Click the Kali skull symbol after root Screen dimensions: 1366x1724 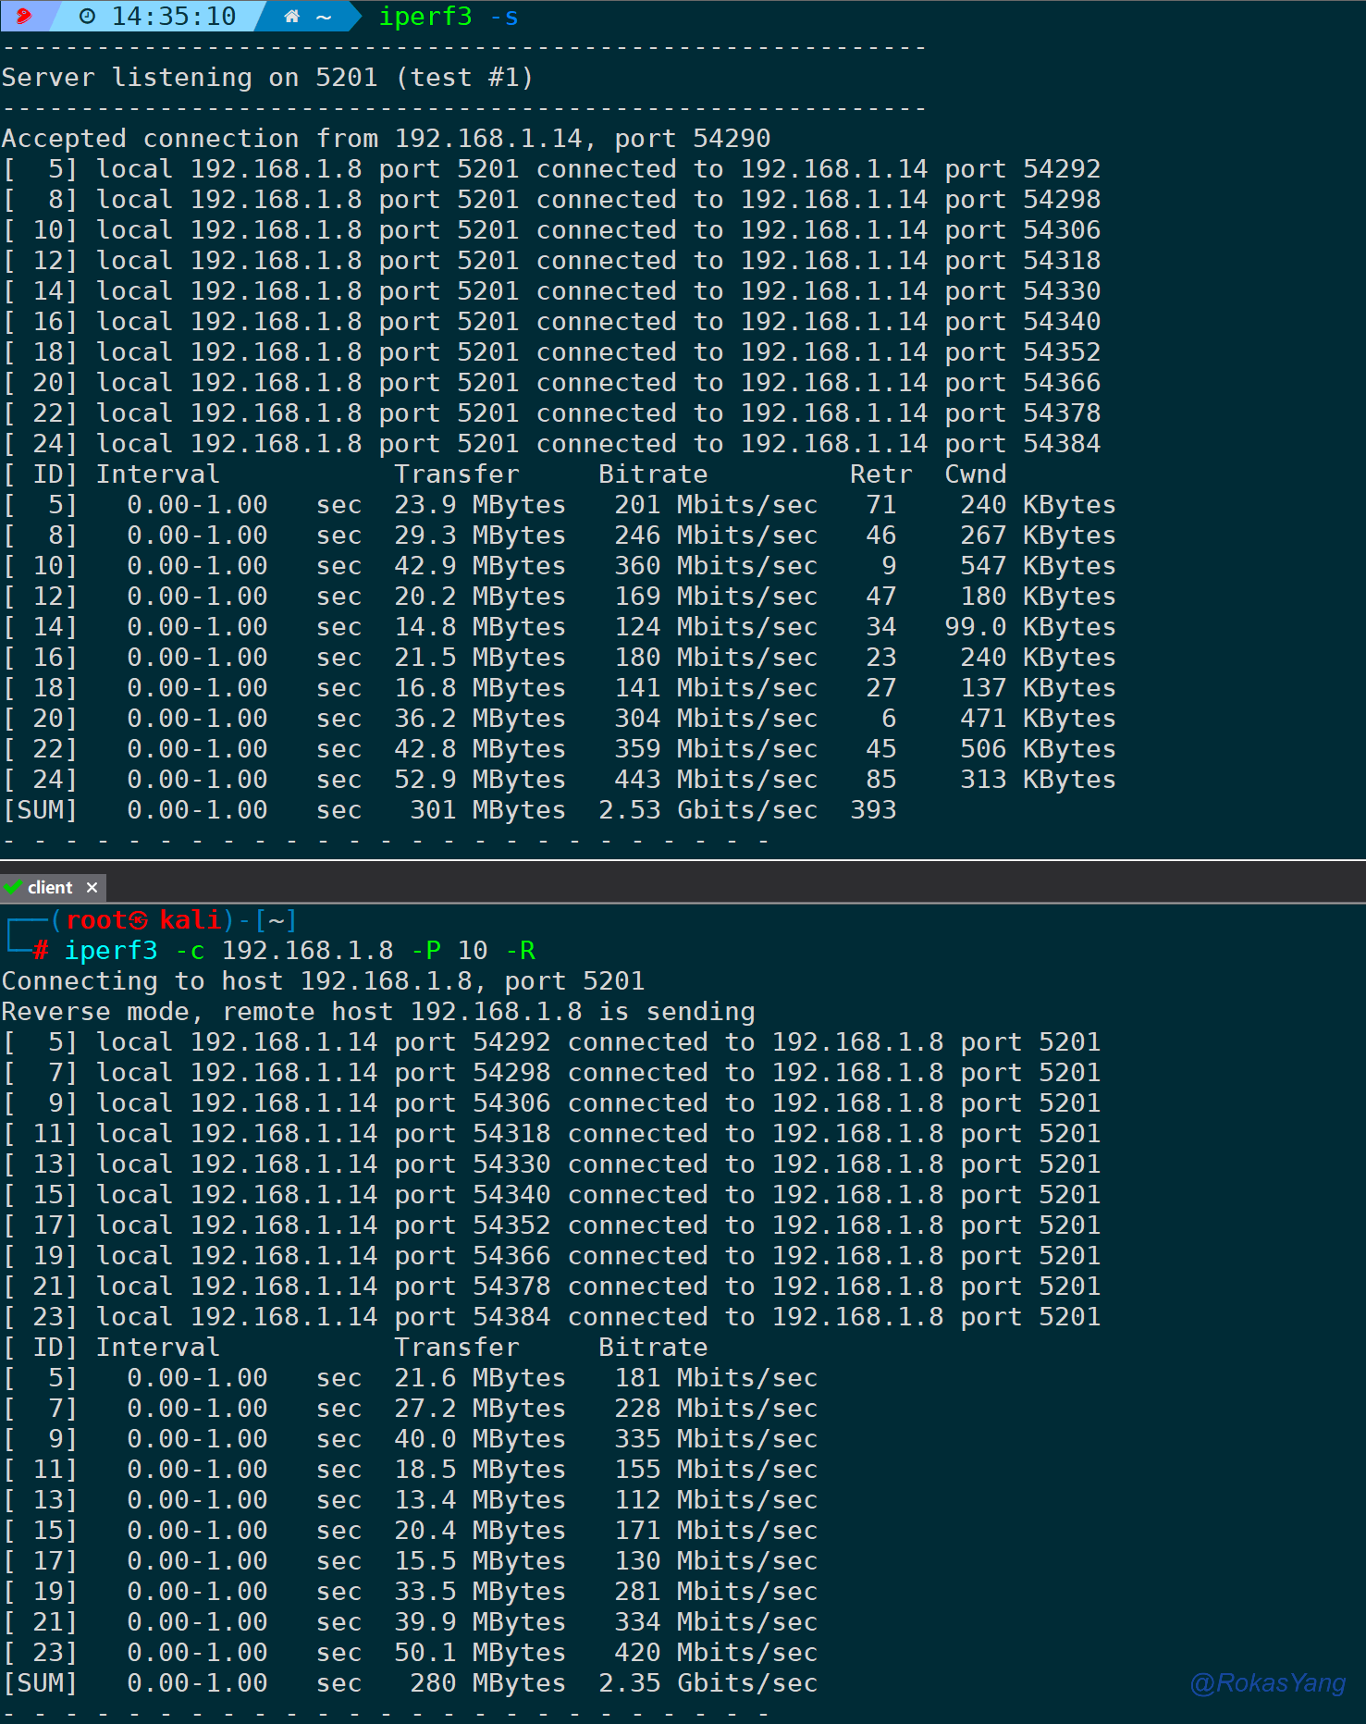pyautogui.click(x=139, y=920)
